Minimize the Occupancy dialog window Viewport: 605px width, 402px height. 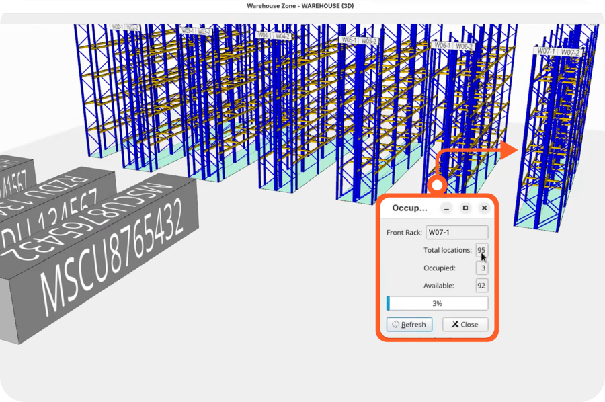446,208
